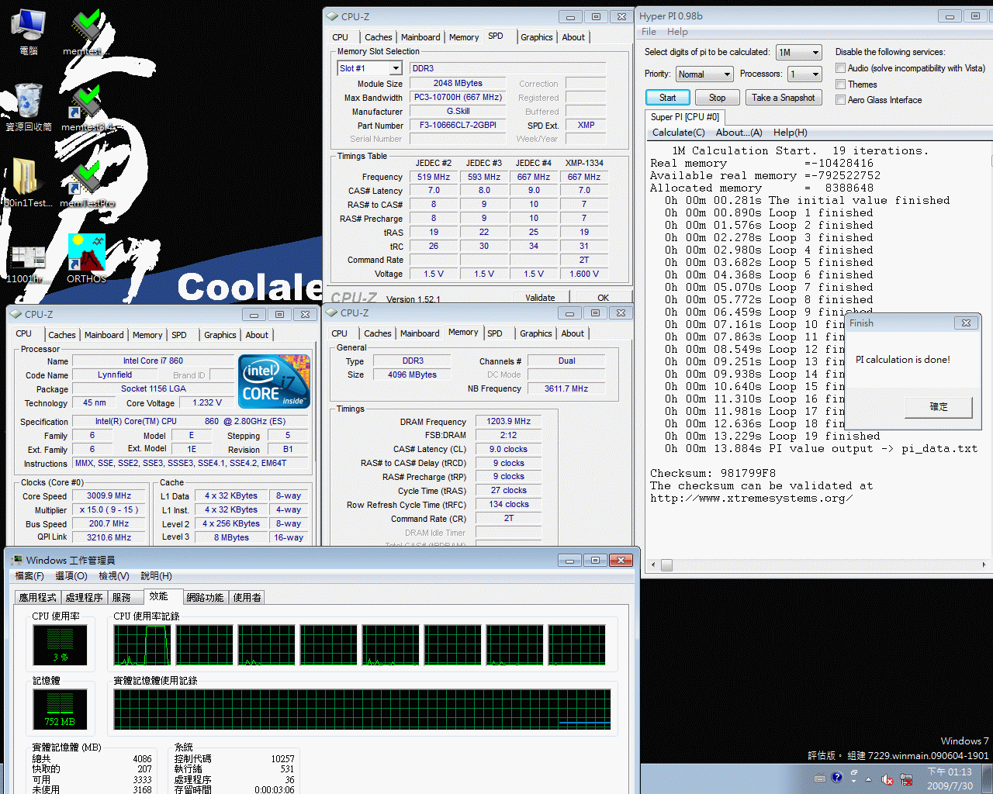The width and height of the screenshot is (993, 794).
Task: Open the 電腦 desktop icon
Action: pyautogui.click(x=28, y=32)
